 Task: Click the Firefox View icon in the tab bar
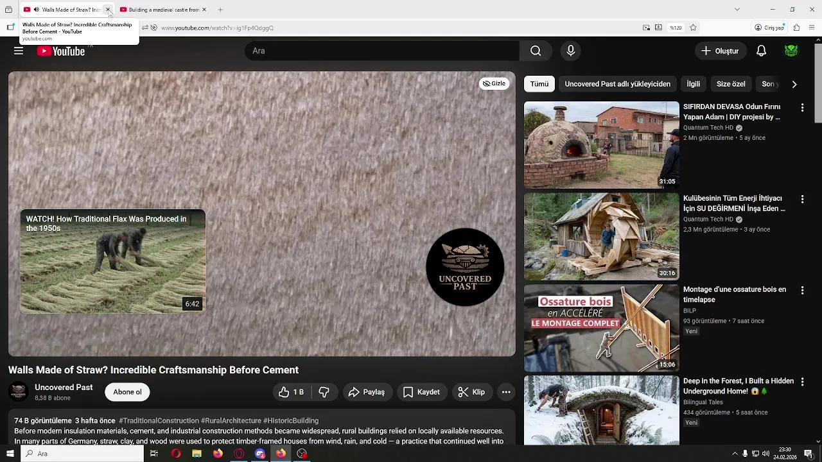pos(8,10)
